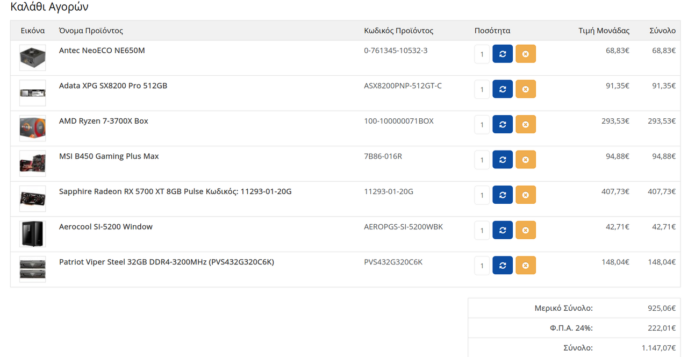Update the Antec NeoECO NE650M quantity with refresh icon

click(503, 54)
